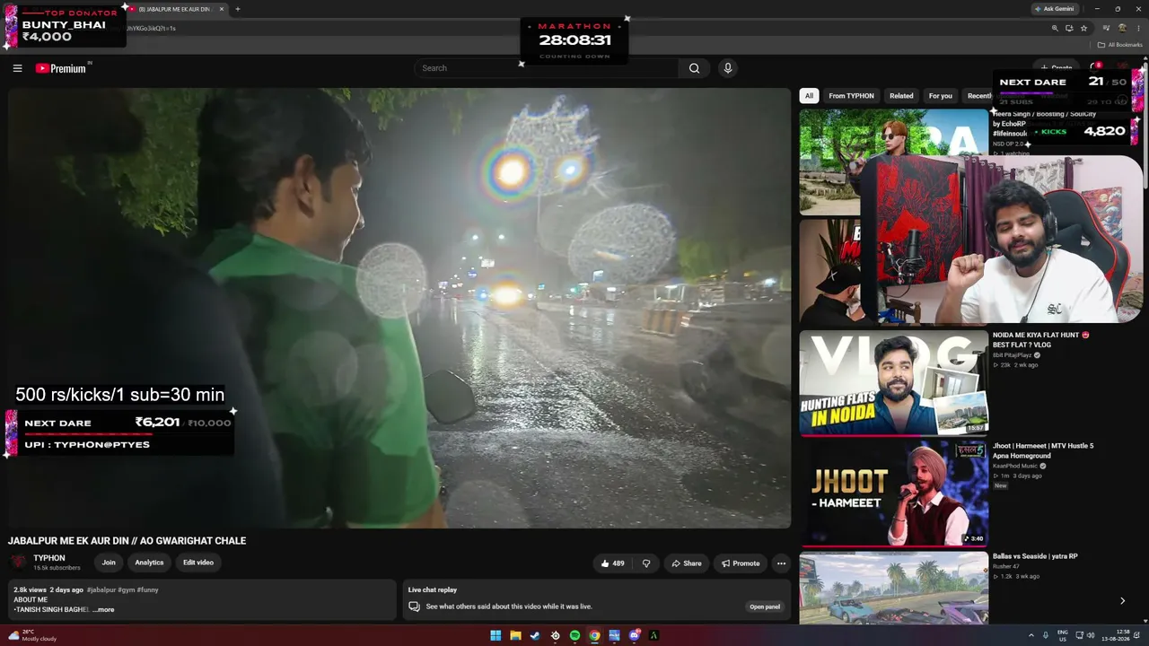
Task: Open Chrome media control icon
Action: pyautogui.click(x=1108, y=28)
